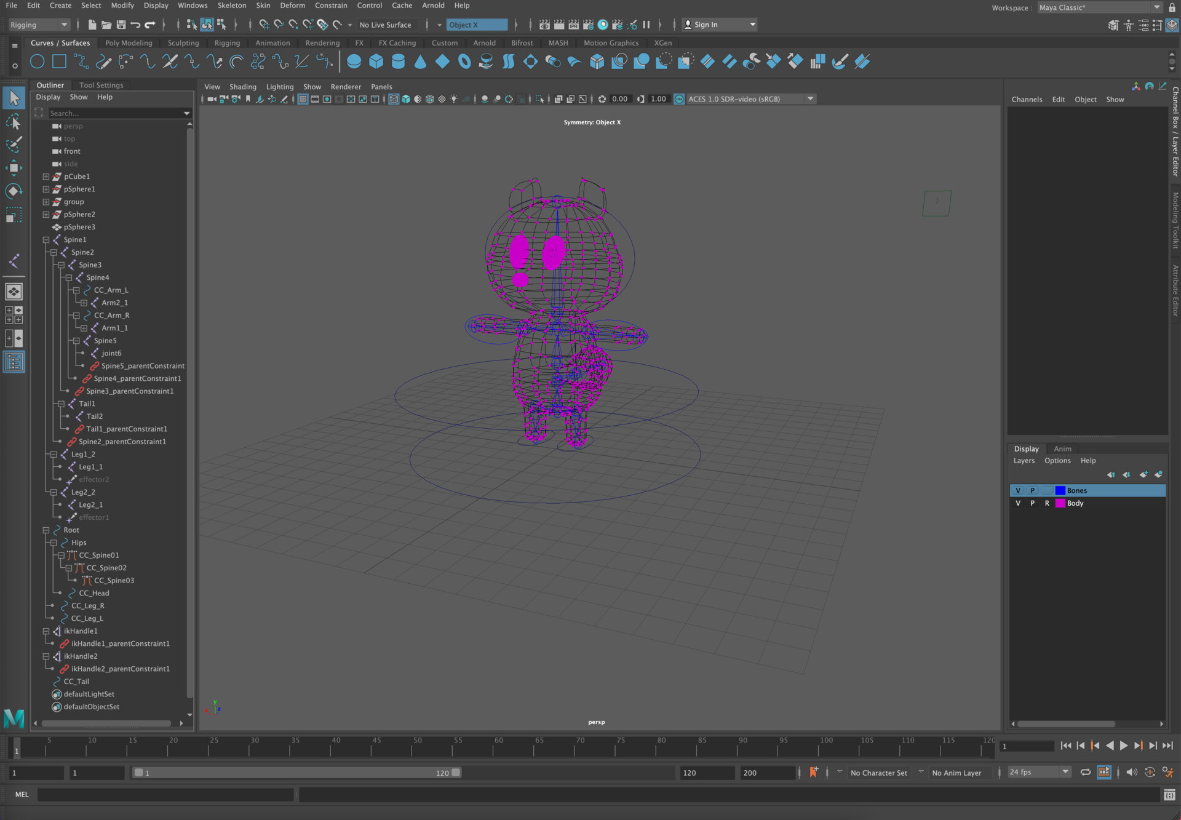This screenshot has height=820, width=1181.
Task: Activate the EP Curve tool on the shelf
Action: tap(103, 62)
